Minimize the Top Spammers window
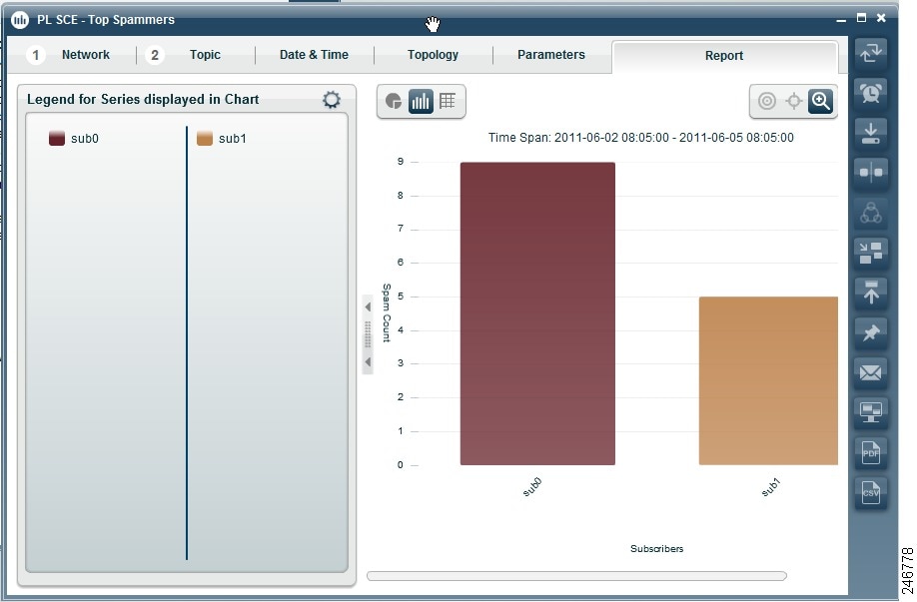917x602 pixels. point(841,19)
